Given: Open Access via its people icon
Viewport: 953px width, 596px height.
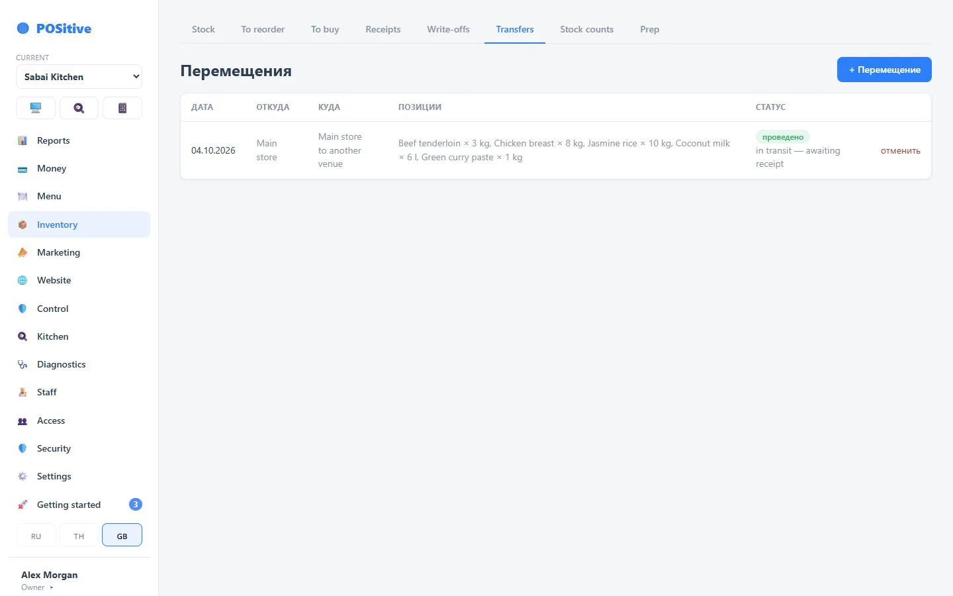Looking at the screenshot, I should tap(23, 421).
